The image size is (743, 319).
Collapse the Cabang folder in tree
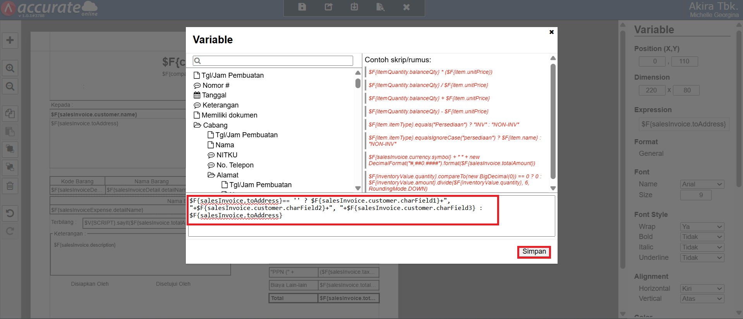[x=197, y=125]
